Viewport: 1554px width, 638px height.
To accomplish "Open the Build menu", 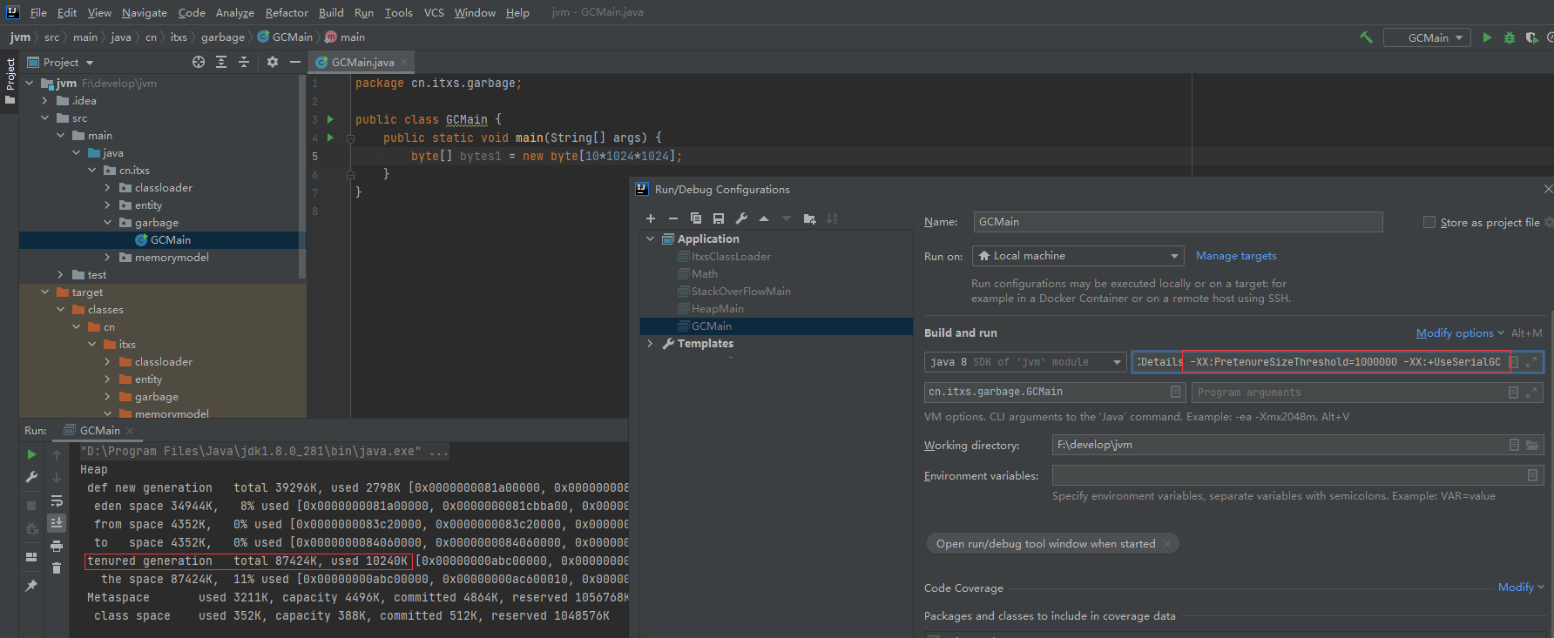I will tap(331, 12).
